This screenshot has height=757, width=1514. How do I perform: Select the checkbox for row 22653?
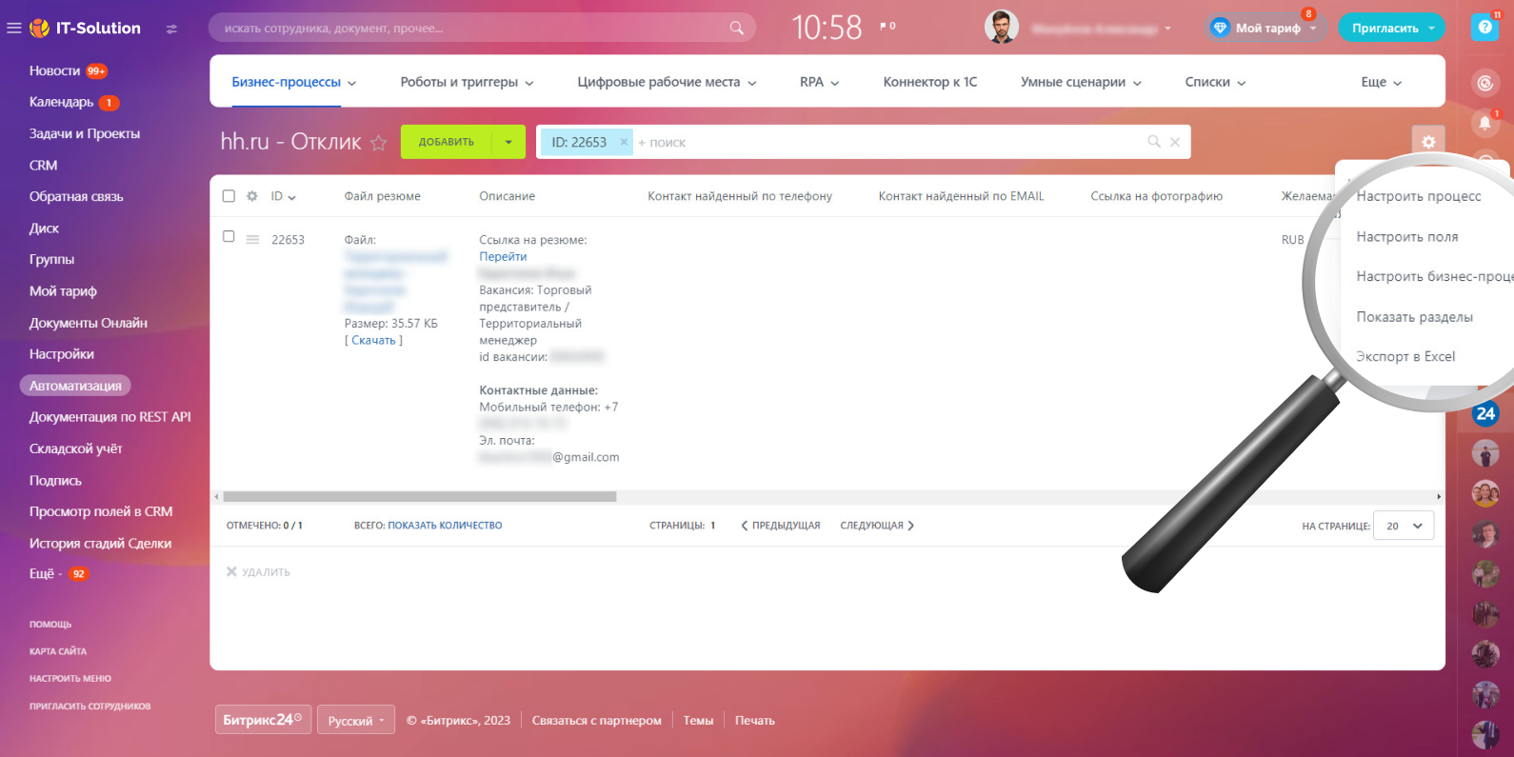[x=229, y=236]
